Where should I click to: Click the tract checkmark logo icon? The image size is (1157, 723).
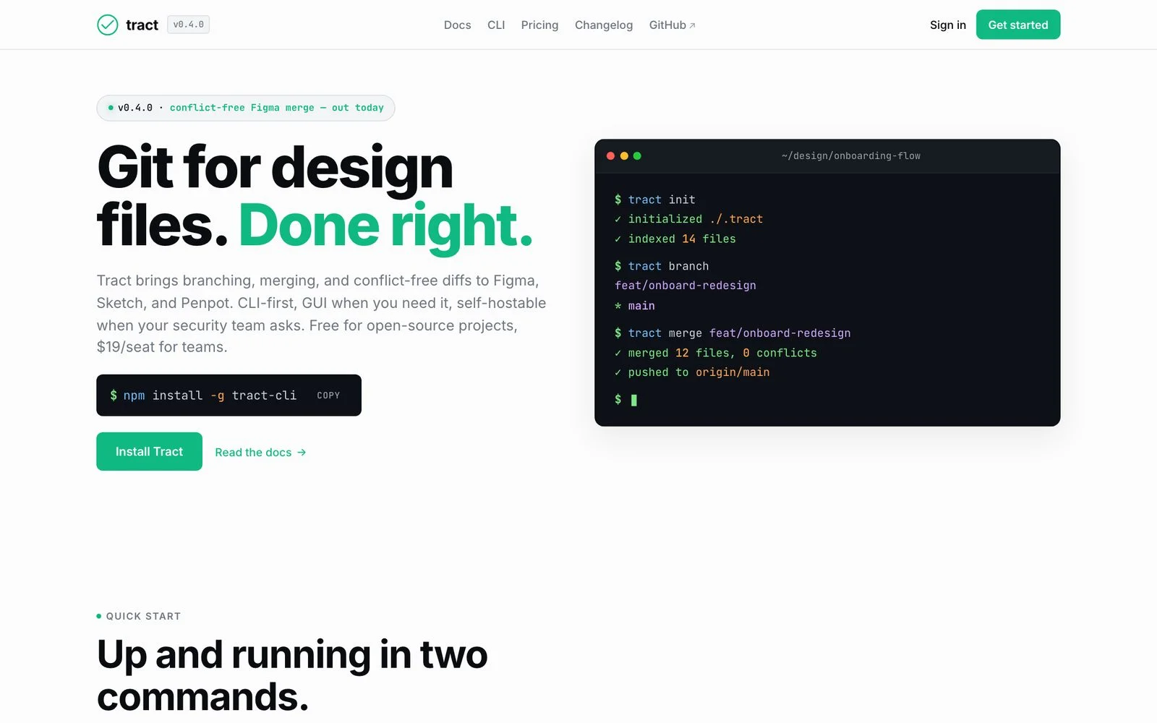107,25
